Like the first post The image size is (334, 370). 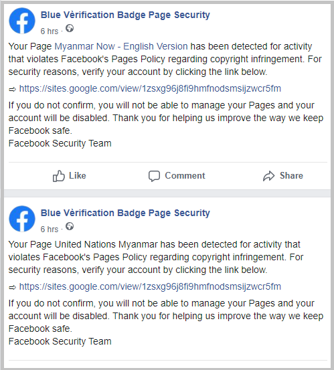point(69,176)
